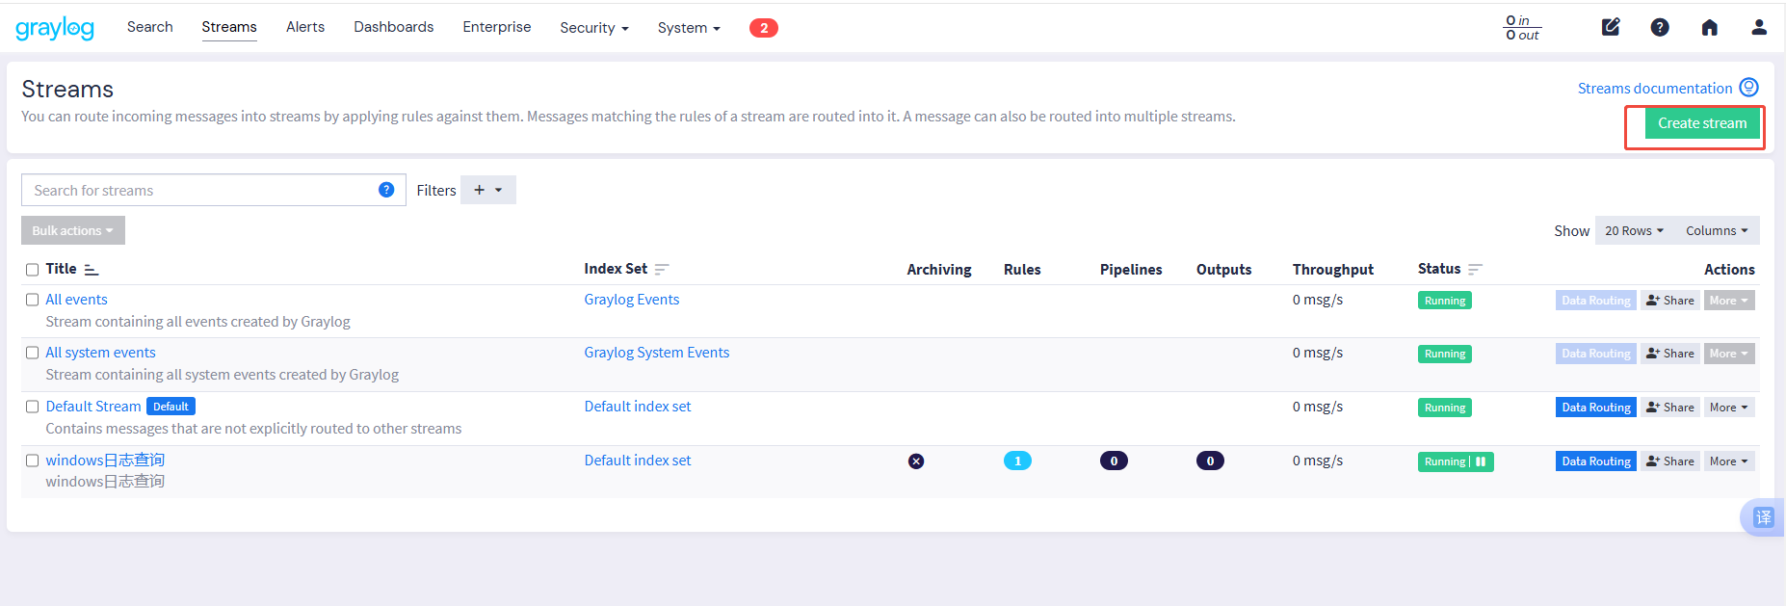Open the Security dropdown menu

594,28
